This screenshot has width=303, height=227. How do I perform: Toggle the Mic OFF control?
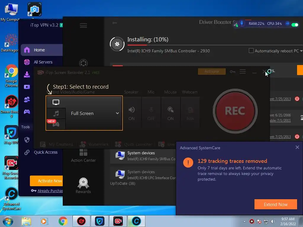151,113
